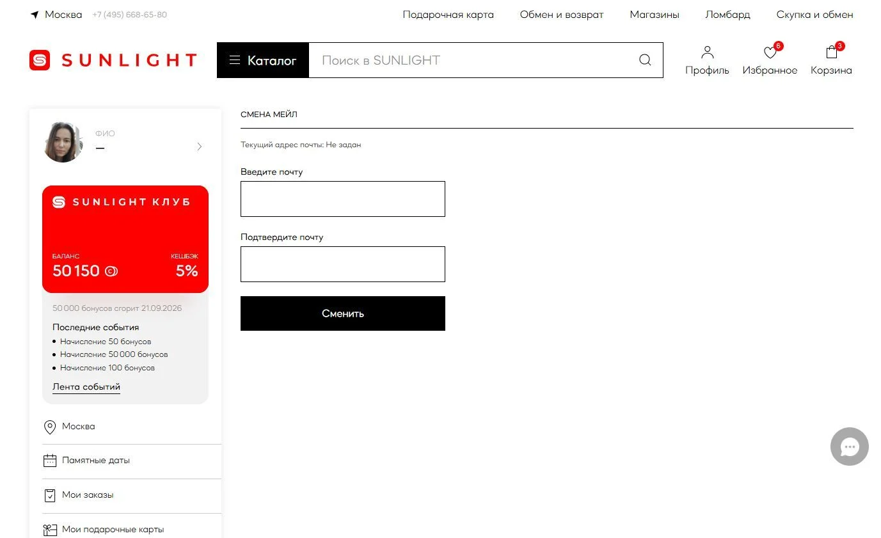Open Избранное heart icon
The height and width of the screenshot is (538, 881).
point(770,52)
